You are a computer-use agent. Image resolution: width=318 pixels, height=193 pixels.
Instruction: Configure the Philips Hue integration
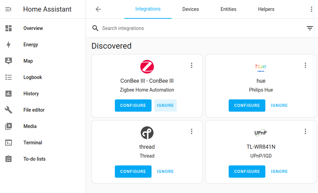point(247,106)
